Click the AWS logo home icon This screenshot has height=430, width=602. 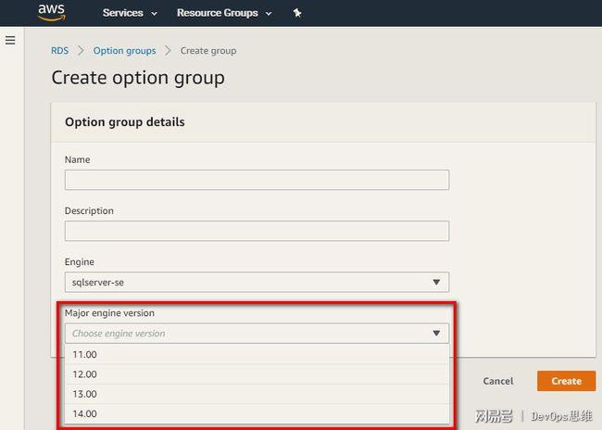[x=52, y=12]
